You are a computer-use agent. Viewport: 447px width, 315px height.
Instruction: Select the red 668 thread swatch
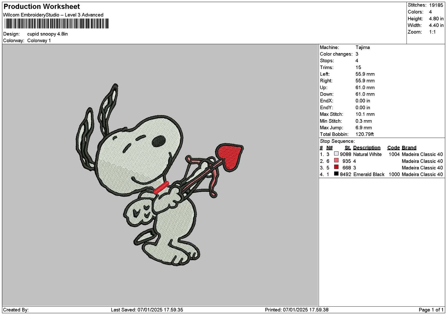click(336, 167)
